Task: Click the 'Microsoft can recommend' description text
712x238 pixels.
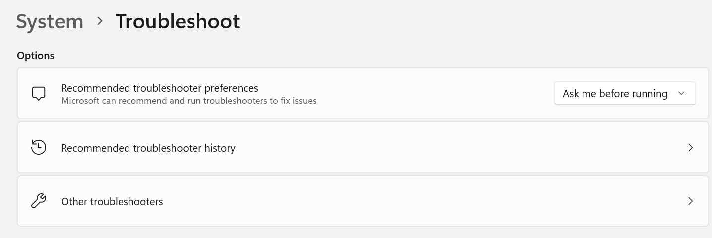Action: (x=189, y=101)
